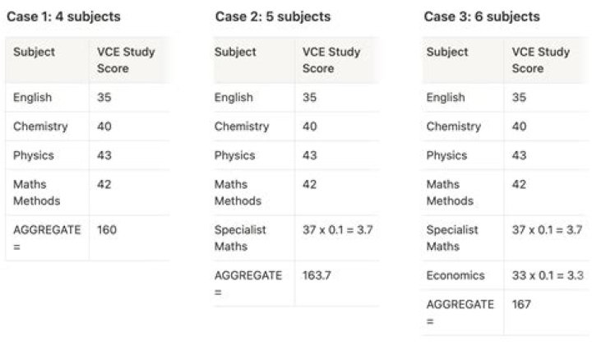592x346 pixels.
Task: Click the aggregate value 160
Action: [107, 230]
